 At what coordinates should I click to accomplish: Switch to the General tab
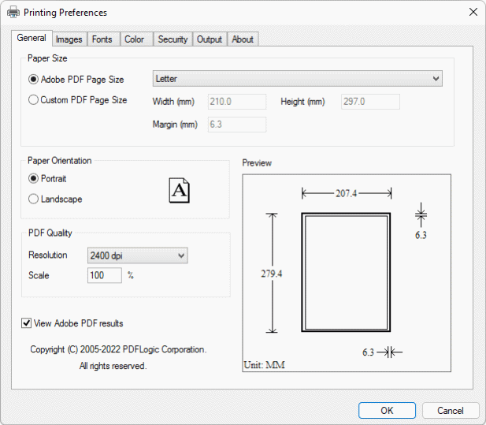(x=32, y=38)
